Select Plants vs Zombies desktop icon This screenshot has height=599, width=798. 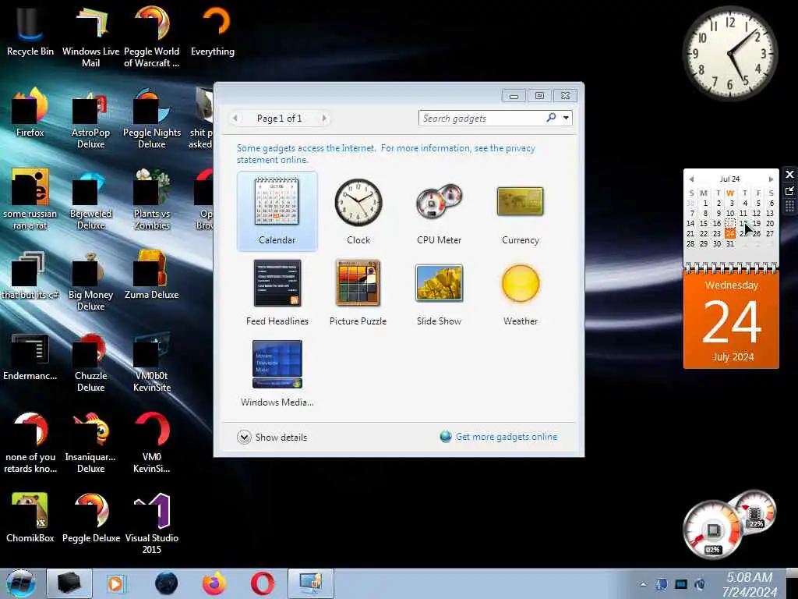point(152,200)
